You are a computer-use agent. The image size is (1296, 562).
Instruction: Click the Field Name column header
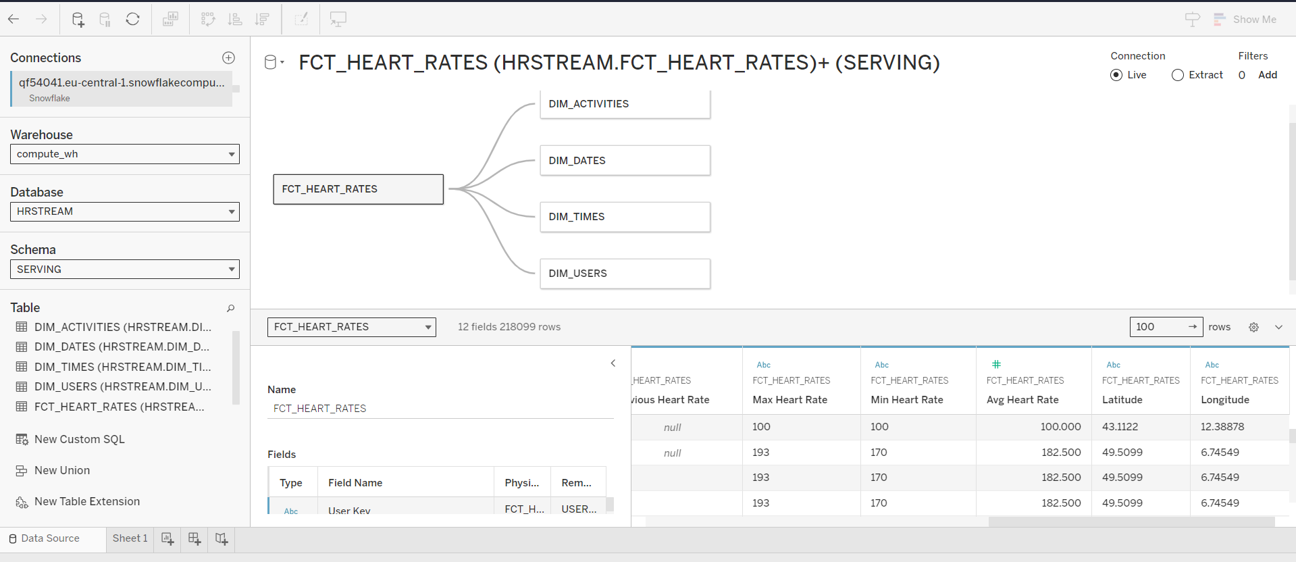[406, 482]
